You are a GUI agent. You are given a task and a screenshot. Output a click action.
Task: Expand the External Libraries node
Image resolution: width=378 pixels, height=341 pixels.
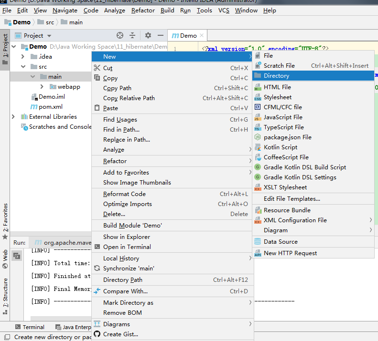[13, 116]
